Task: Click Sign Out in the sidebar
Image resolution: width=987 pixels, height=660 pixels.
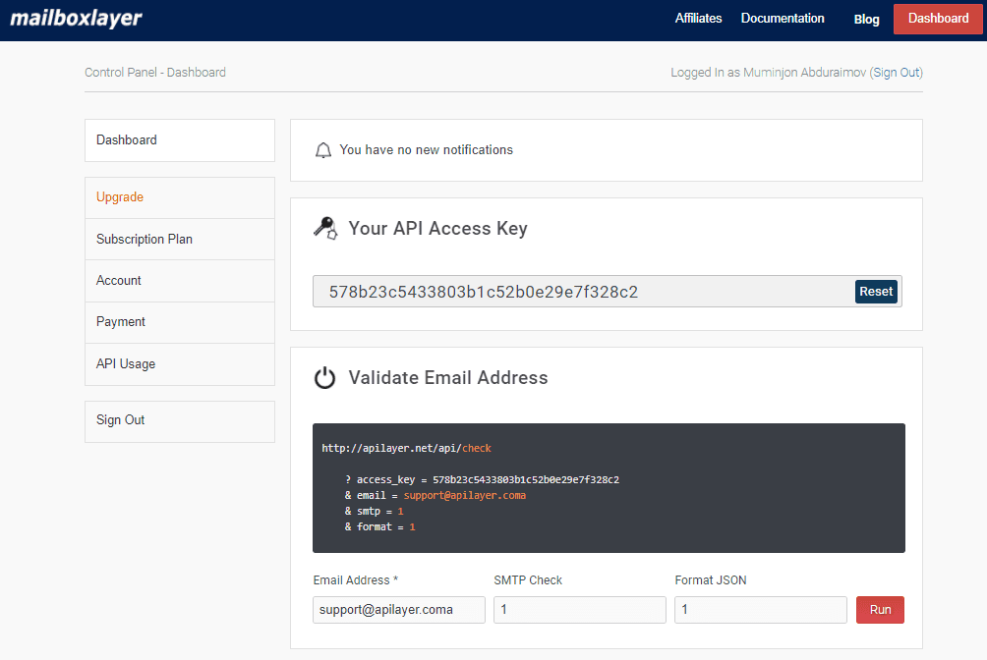Action: 179,421
